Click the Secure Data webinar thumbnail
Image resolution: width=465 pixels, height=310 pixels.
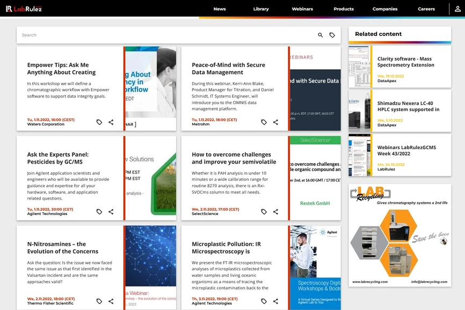coord(315,88)
